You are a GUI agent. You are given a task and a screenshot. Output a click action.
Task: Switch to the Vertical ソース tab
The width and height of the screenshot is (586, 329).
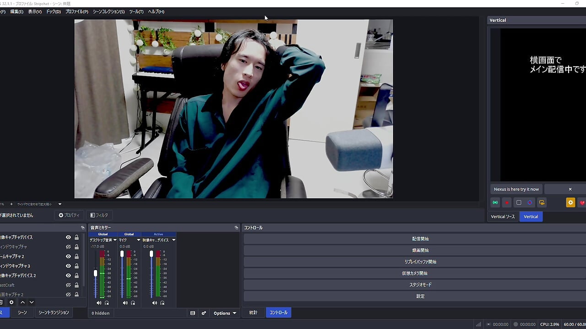(x=503, y=217)
